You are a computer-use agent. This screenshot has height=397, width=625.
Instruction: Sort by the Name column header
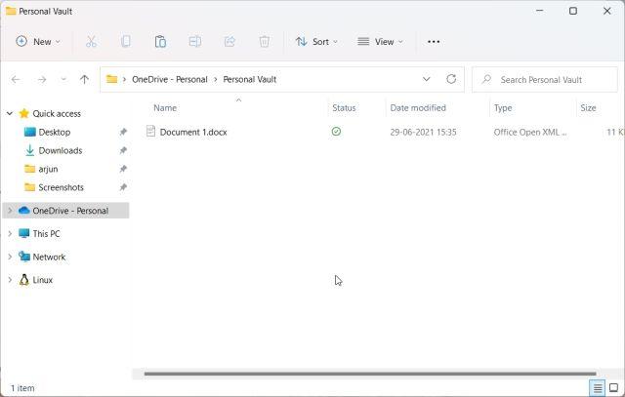click(x=165, y=108)
